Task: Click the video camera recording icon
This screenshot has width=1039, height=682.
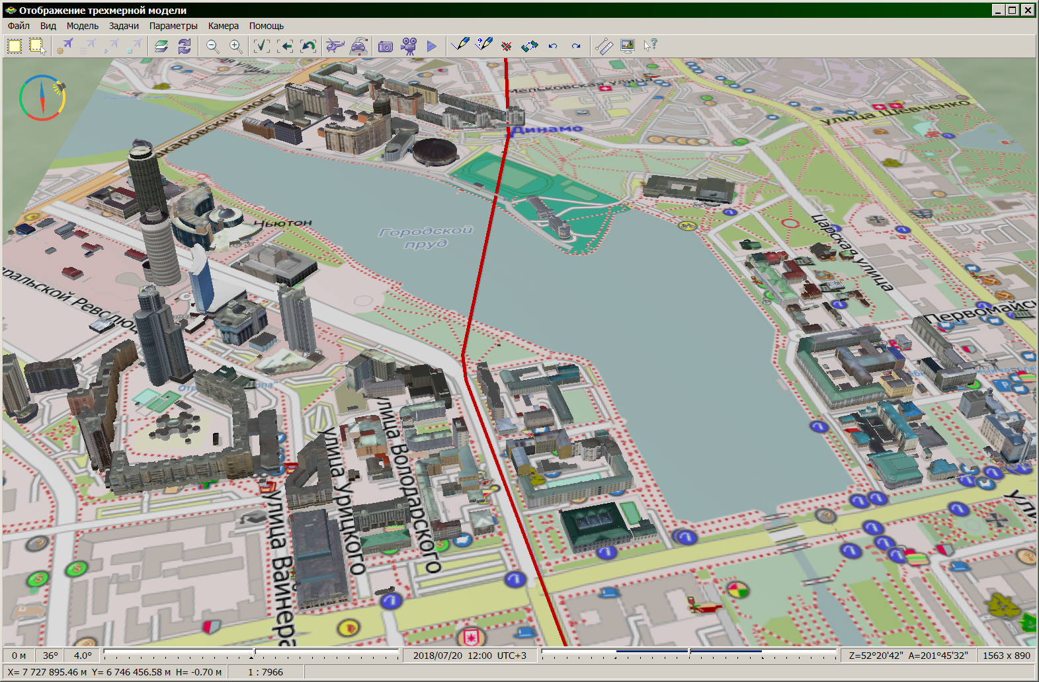Action: tap(409, 46)
